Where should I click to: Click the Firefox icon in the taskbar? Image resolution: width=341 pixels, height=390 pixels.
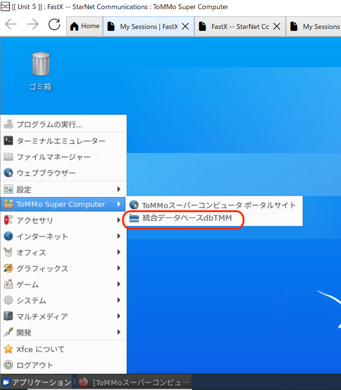(x=83, y=382)
